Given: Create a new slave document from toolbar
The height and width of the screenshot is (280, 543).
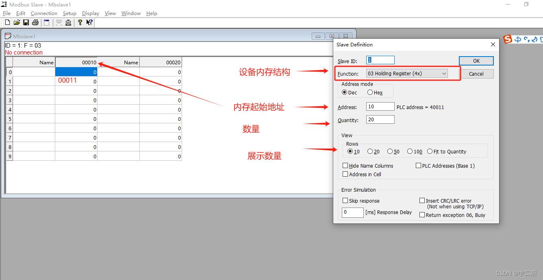Looking at the screenshot, I should 7,22.
